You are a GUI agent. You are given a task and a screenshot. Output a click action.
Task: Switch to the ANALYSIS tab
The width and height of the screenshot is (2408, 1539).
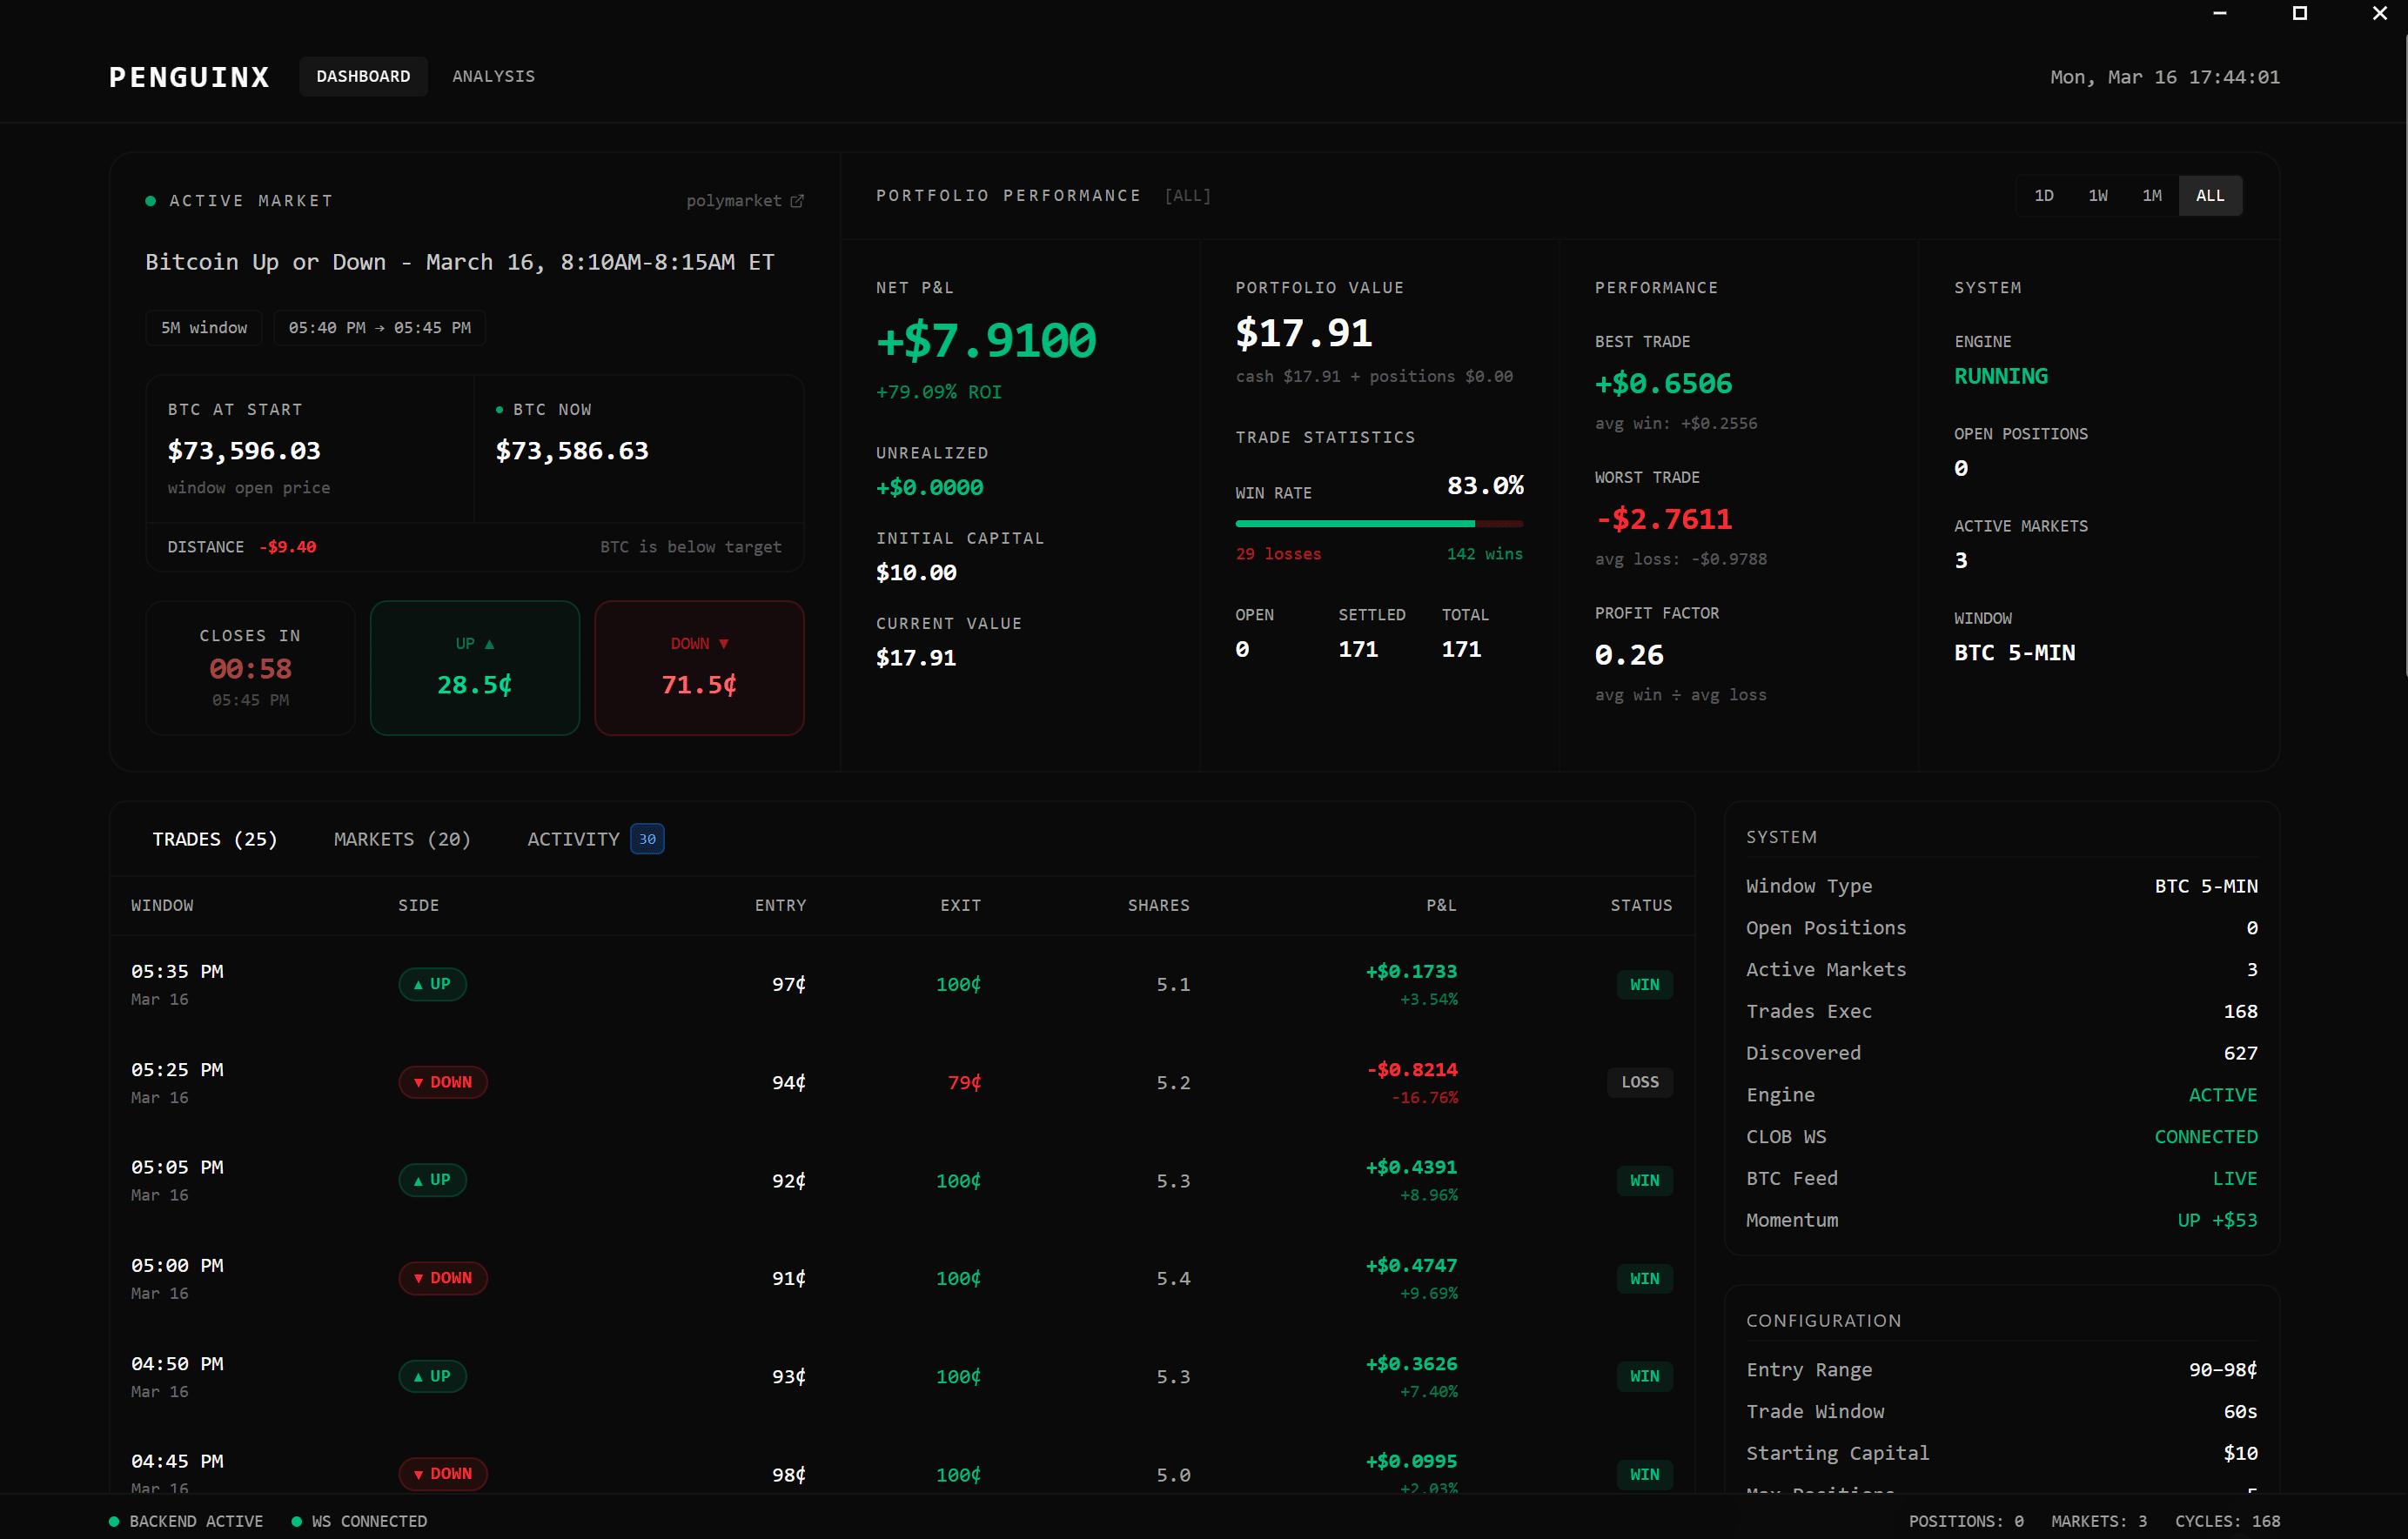point(493,76)
